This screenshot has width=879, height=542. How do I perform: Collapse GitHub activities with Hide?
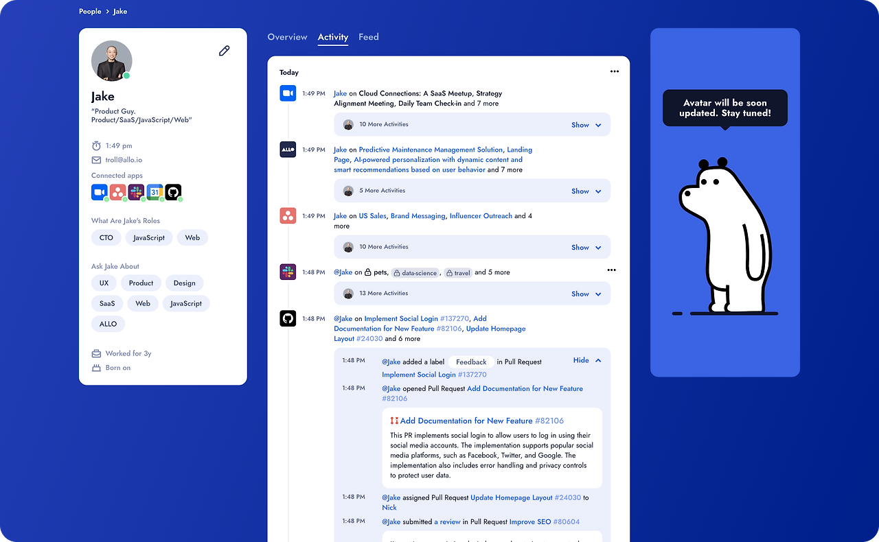[x=587, y=360]
